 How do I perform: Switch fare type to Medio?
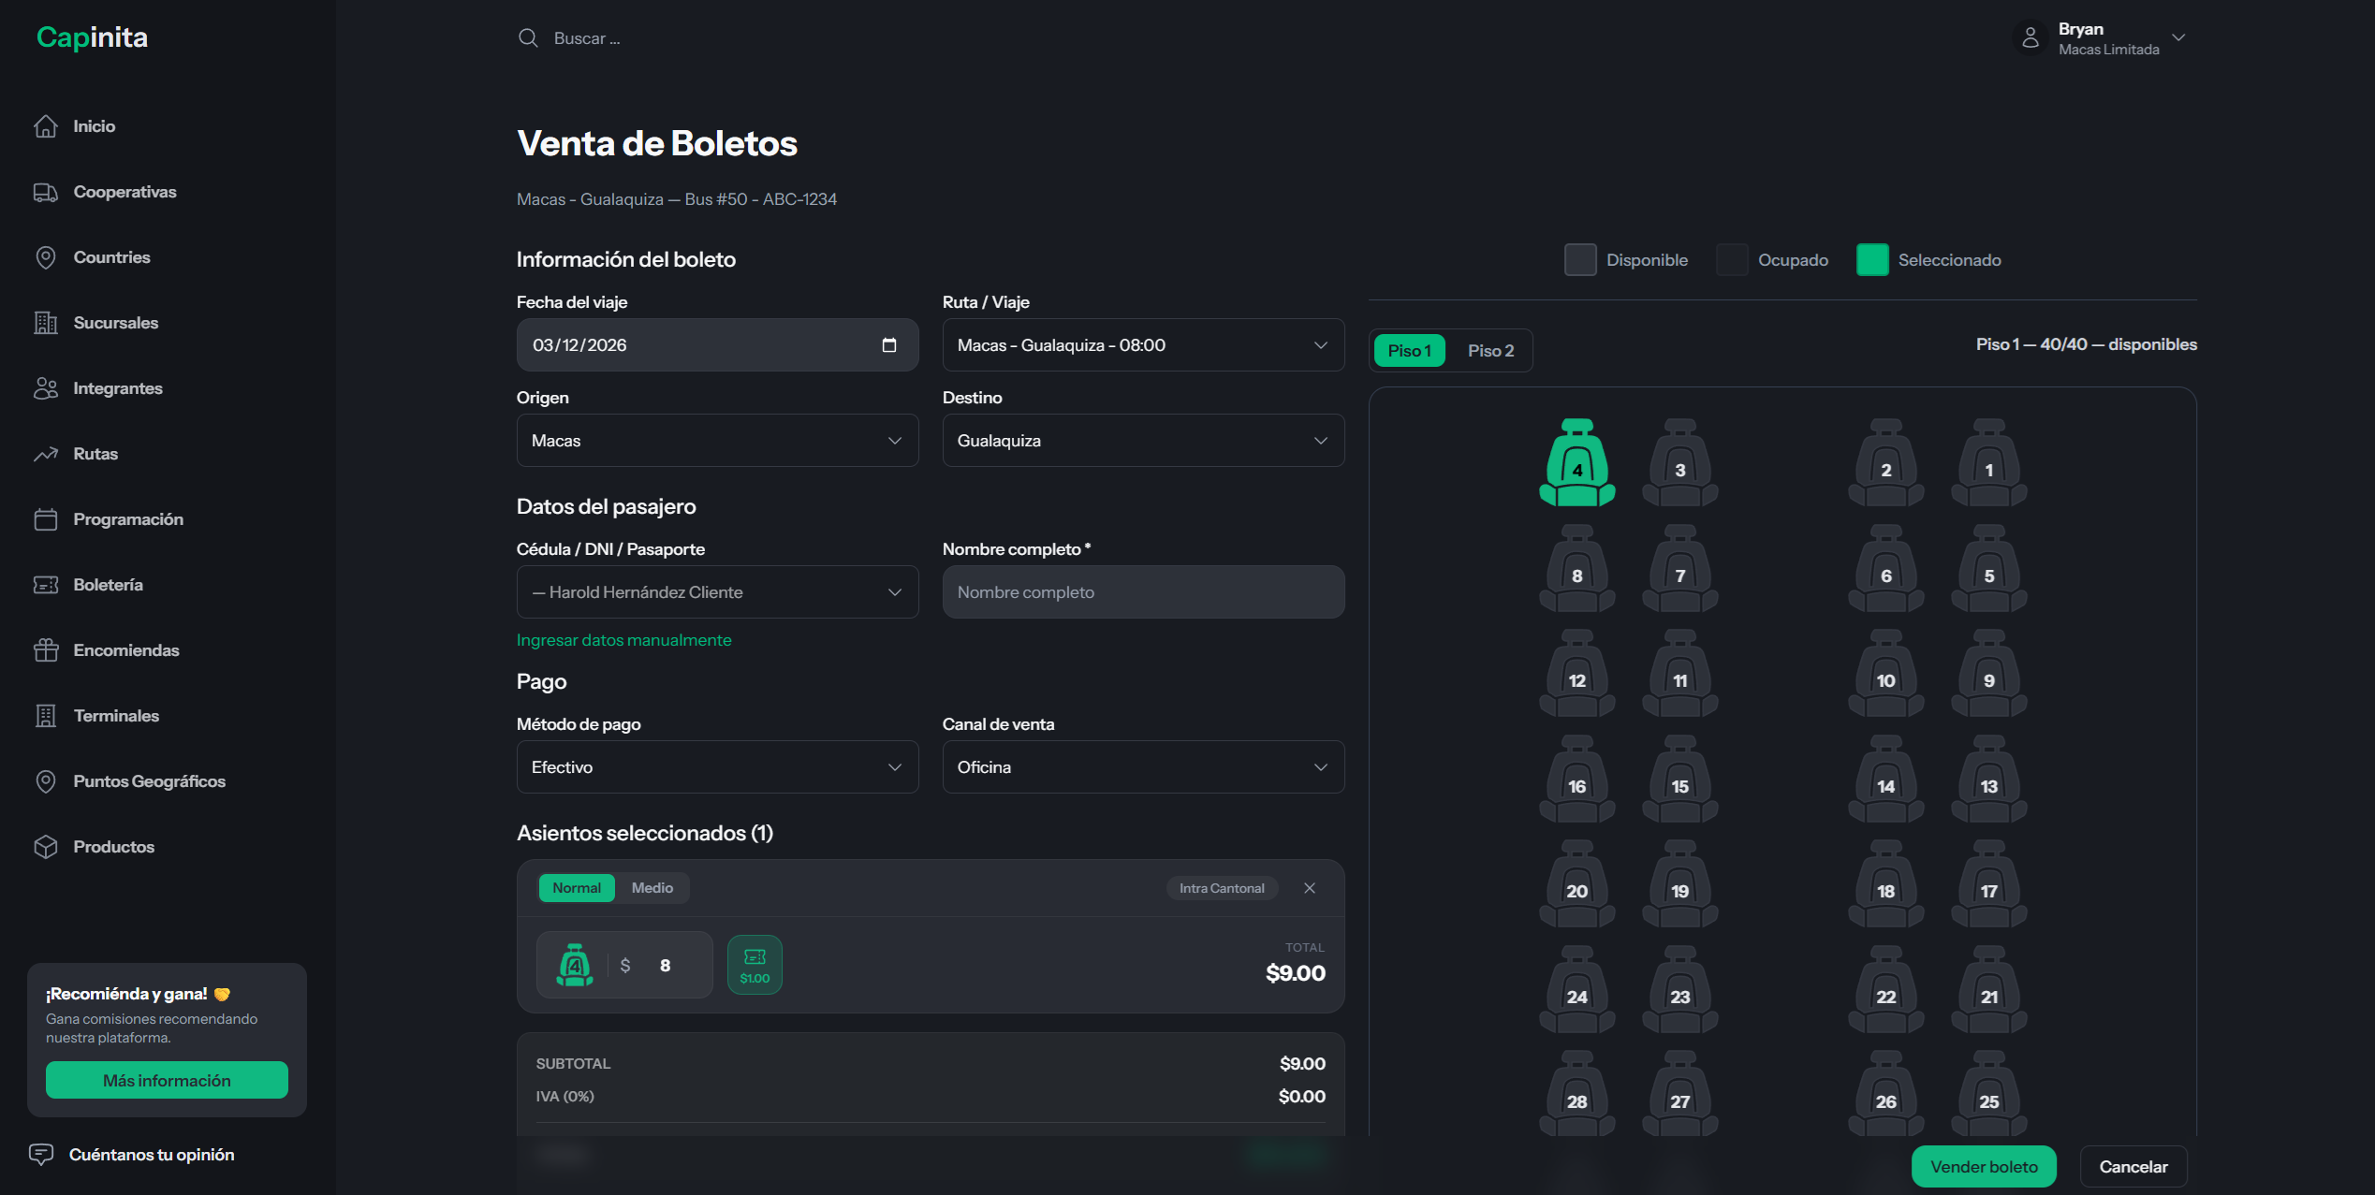tap(652, 888)
